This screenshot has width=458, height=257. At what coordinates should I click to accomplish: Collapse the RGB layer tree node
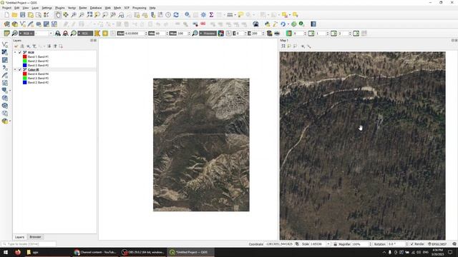pyautogui.click(x=15, y=52)
